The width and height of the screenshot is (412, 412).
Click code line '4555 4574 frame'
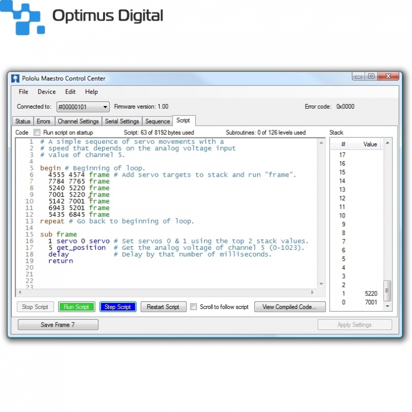[79, 175]
